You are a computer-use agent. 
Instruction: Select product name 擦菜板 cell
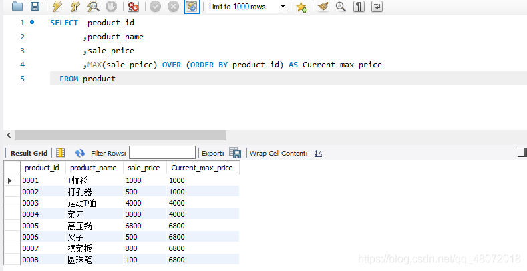94,248
